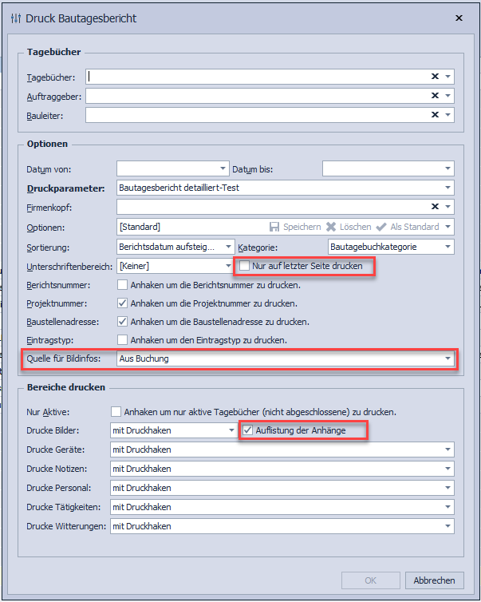
Task: Click into the Tagebücher input field
Action: tap(255, 77)
